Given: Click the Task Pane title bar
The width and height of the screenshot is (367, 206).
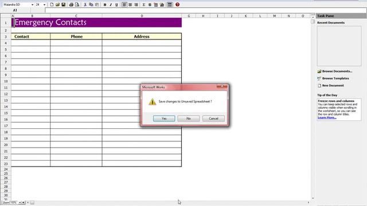Looking at the screenshot, I should tap(341, 16).
